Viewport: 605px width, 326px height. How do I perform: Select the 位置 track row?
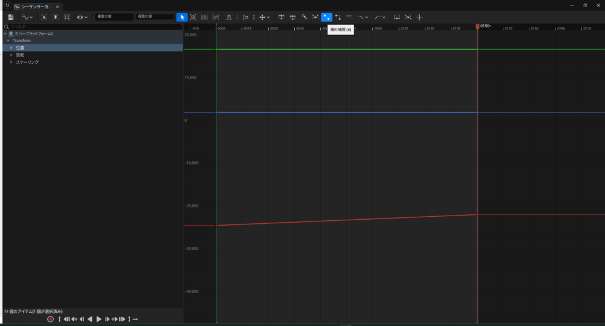pos(93,48)
